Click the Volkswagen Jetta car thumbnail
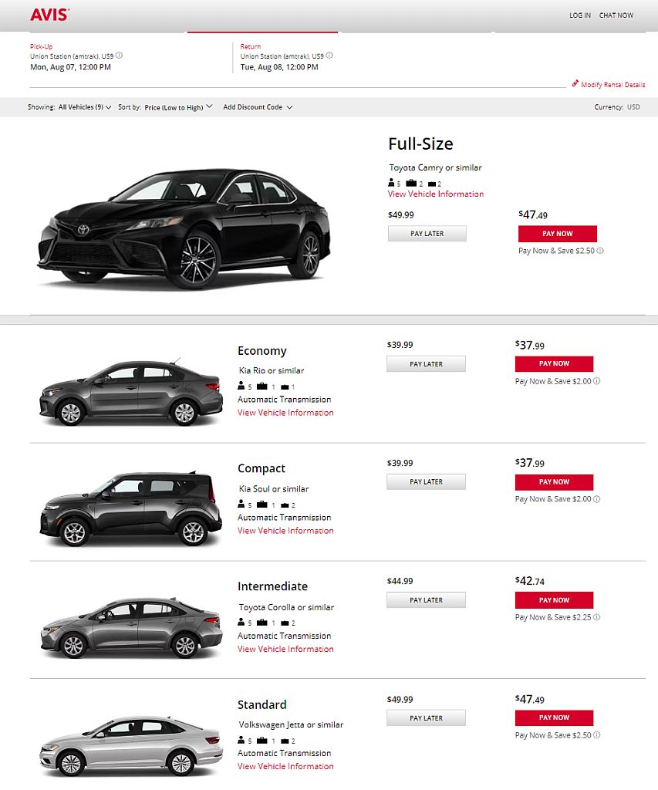This screenshot has width=658, height=790. coord(131,746)
